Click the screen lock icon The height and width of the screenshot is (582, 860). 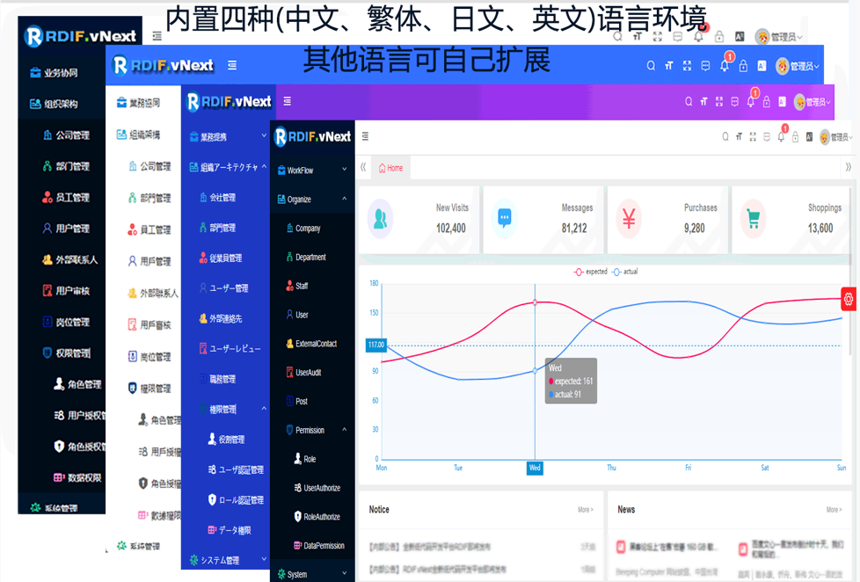pyautogui.click(x=795, y=136)
